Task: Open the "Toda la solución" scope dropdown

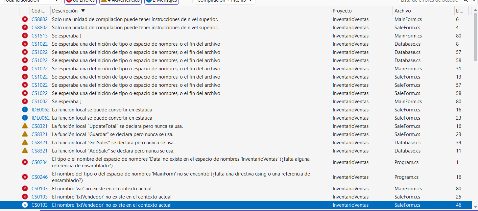Action: tap(30, 1)
